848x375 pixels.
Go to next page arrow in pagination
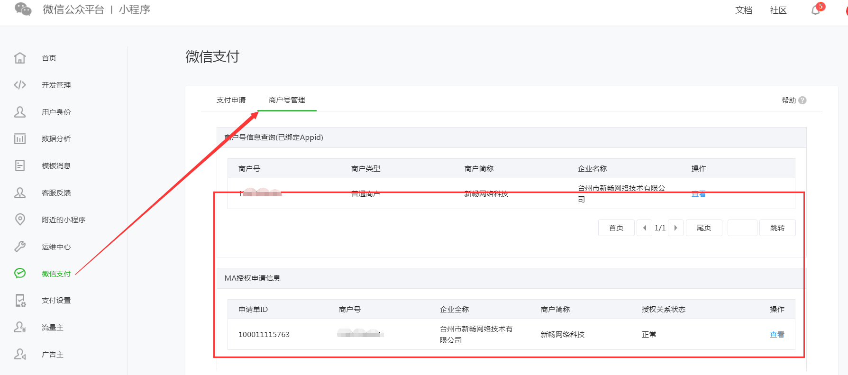coord(675,228)
